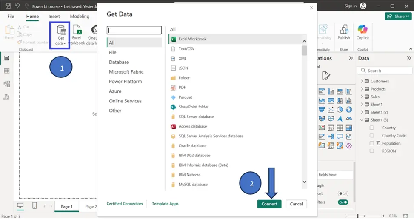Screen dimensions: 414x219
Task: Select the pie chart visualization icon
Action: [340, 110]
